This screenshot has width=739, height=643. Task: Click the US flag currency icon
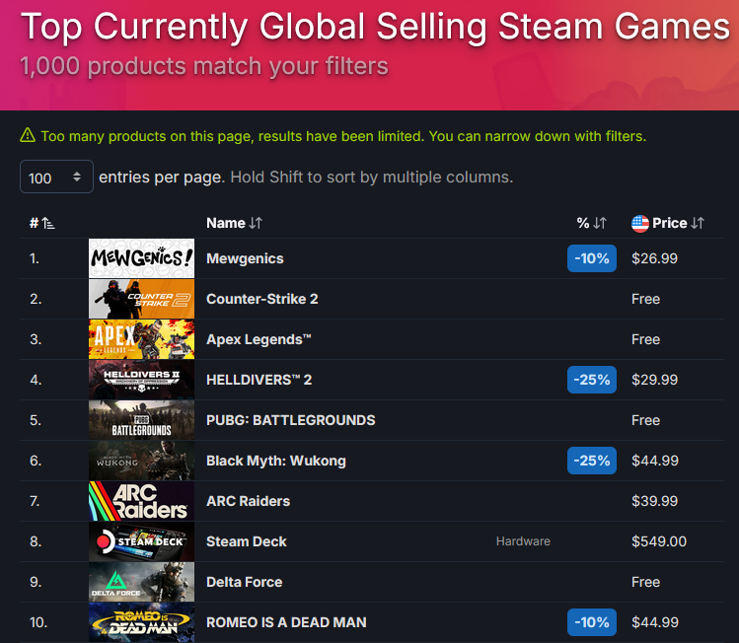[x=640, y=223]
